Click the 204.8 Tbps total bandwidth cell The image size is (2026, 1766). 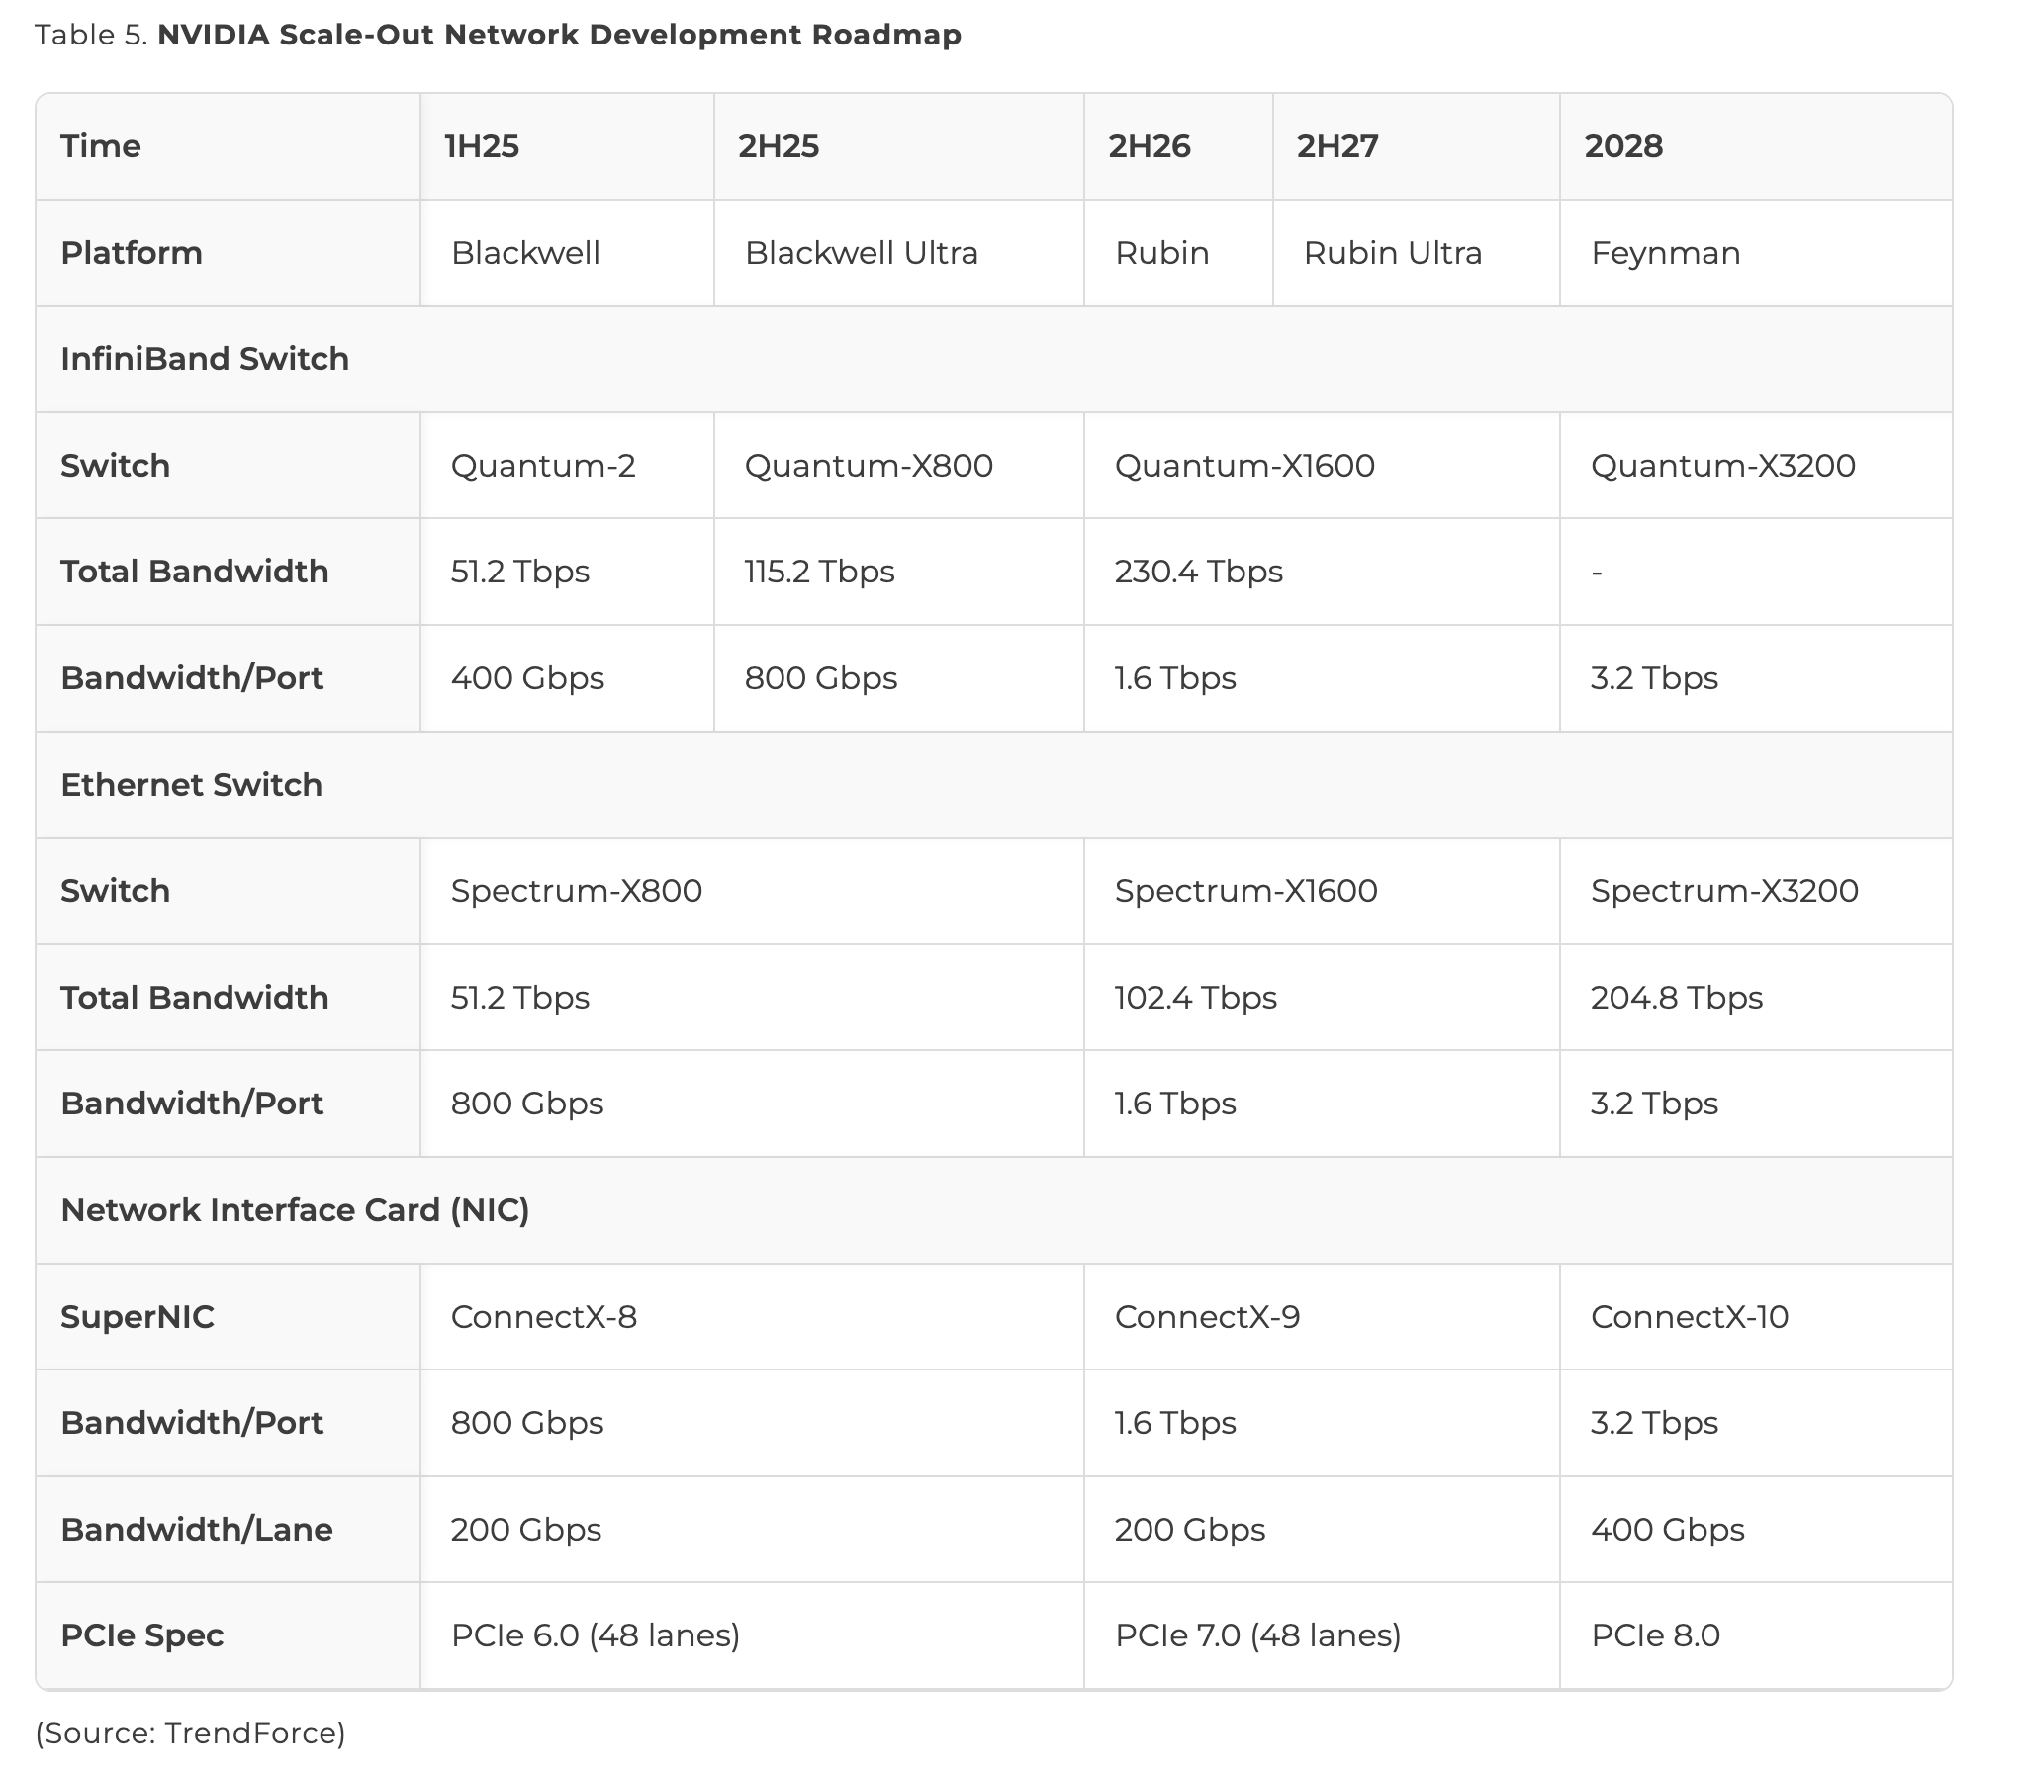coord(1676,998)
